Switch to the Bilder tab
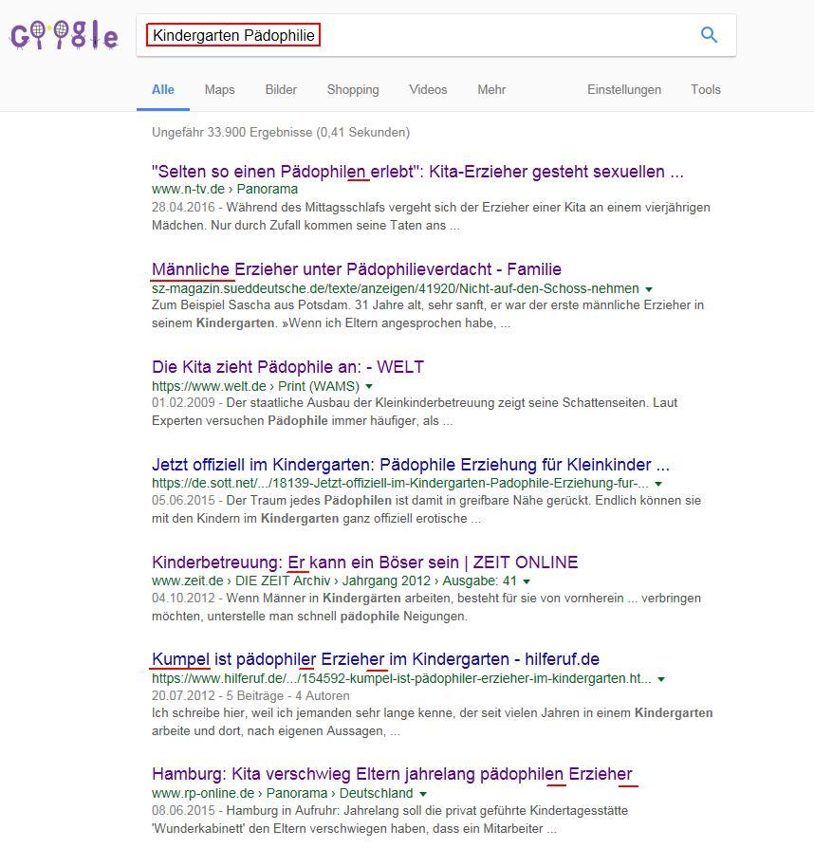Image resolution: width=814 pixels, height=848 pixels. [x=281, y=90]
